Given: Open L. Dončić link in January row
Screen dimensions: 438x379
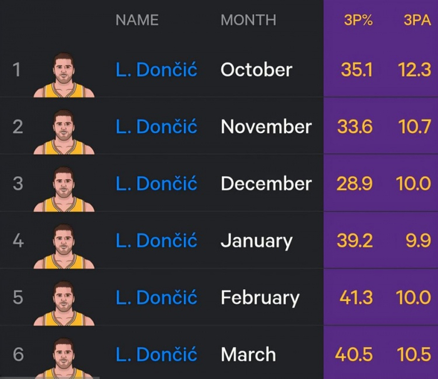Looking at the screenshot, I should point(156,240).
